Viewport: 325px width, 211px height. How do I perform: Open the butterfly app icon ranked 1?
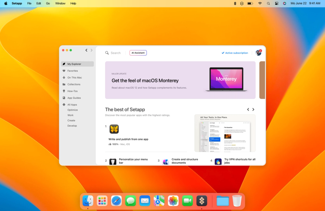point(114,129)
